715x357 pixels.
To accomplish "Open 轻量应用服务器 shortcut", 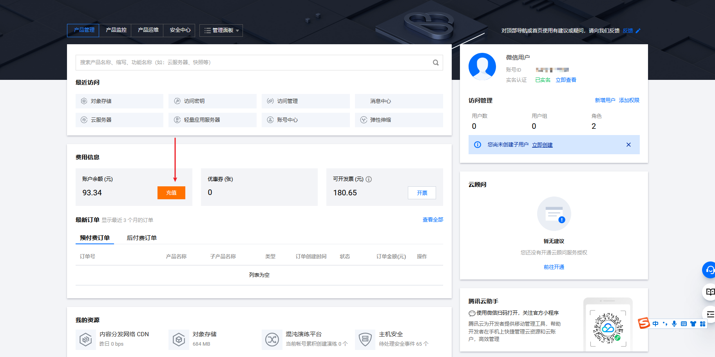I will [x=212, y=120].
